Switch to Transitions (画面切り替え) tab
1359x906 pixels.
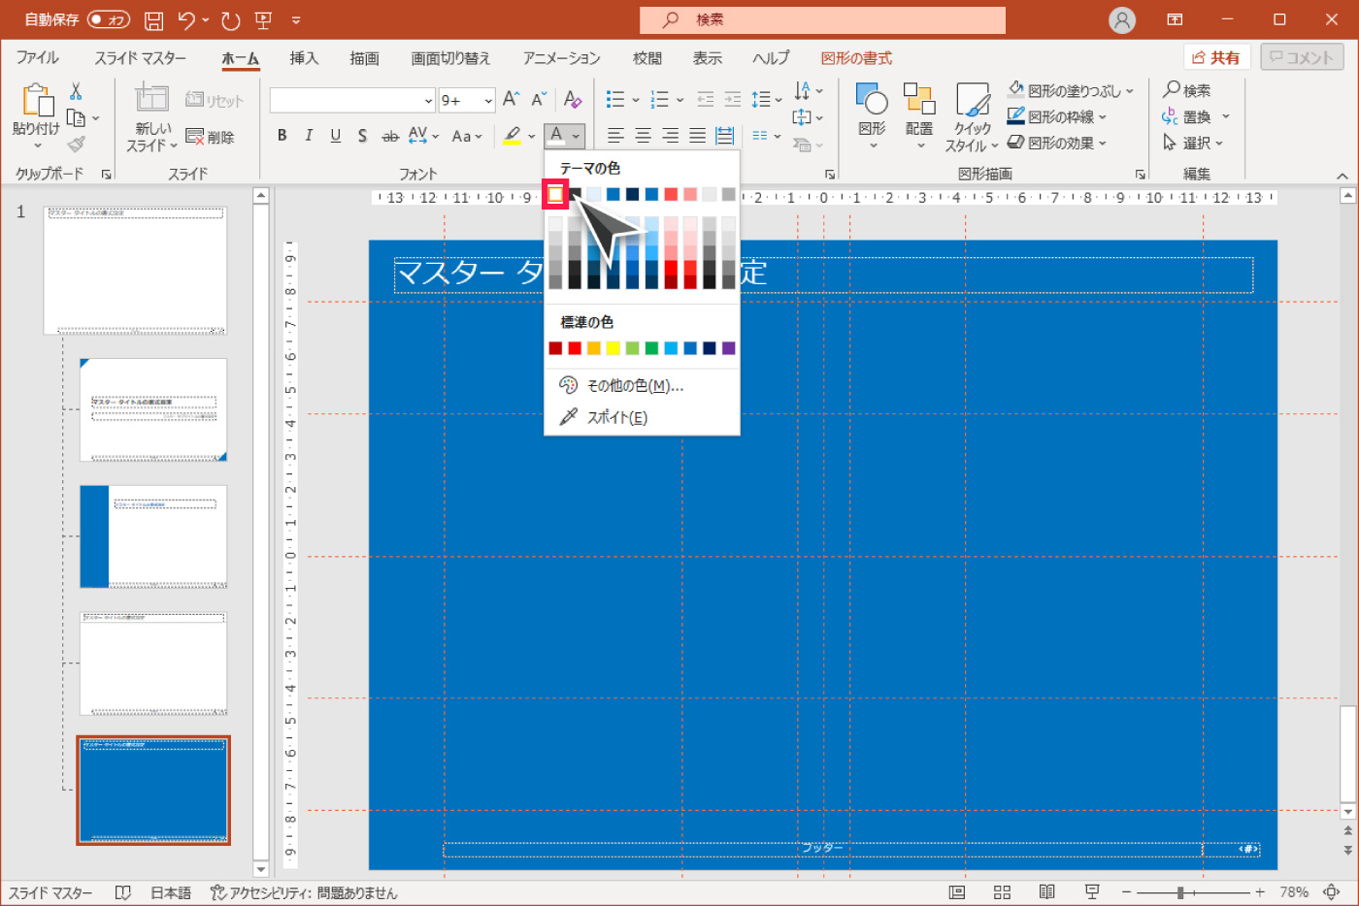point(450,58)
